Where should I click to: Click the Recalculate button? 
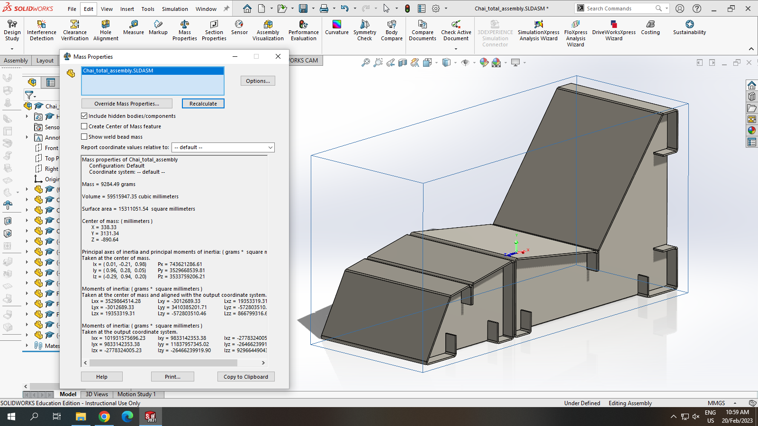point(203,104)
